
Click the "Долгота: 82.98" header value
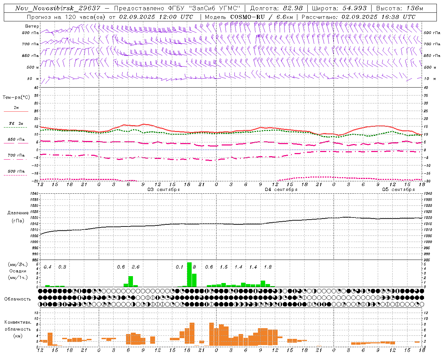click(276, 8)
